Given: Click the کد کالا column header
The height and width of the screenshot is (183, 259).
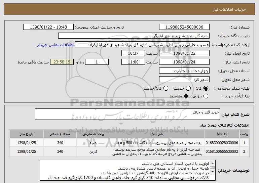Looking at the screenshot, I should pyautogui.click(x=222, y=134).
